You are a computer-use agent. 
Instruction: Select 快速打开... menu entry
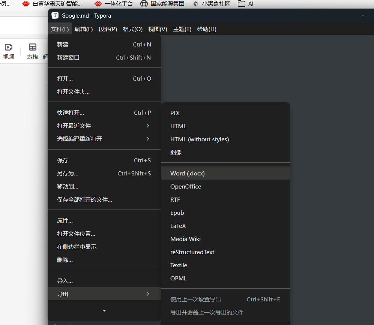tap(104, 113)
